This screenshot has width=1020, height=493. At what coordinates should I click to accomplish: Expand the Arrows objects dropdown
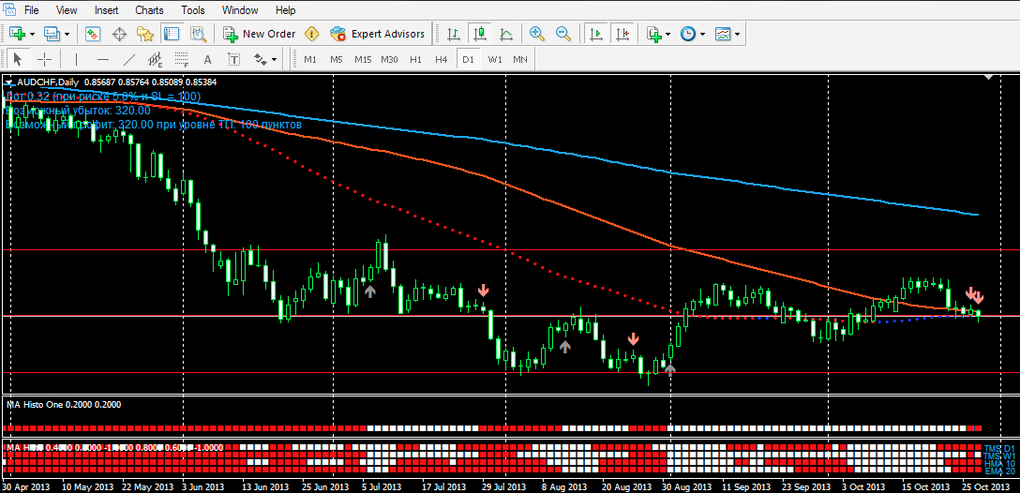pyautogui.click(x=275, y=59)
